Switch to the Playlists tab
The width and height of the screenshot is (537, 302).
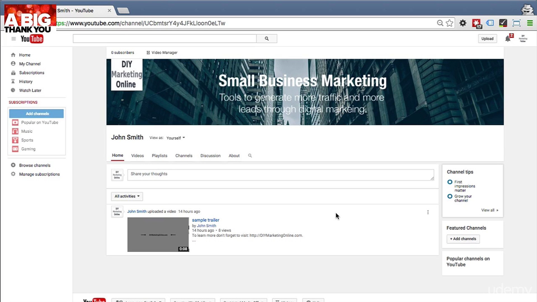click(159, 155)
